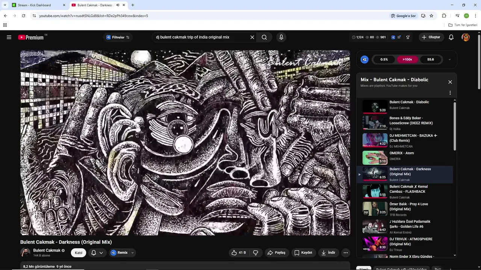View site information icon in address bar
The image size is (481, 270).
pyautogui.click(x=34, y=16)
